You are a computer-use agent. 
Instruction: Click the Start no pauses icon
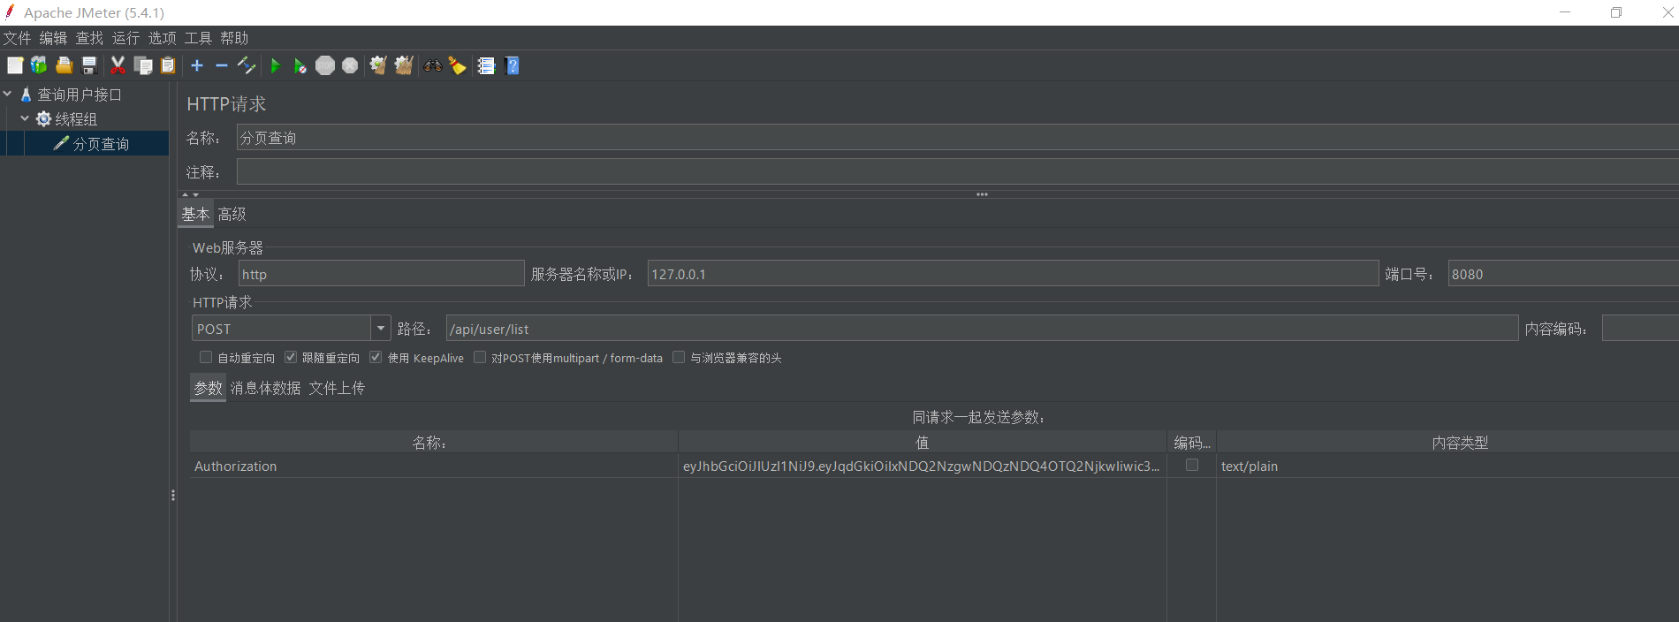[300, 65]
